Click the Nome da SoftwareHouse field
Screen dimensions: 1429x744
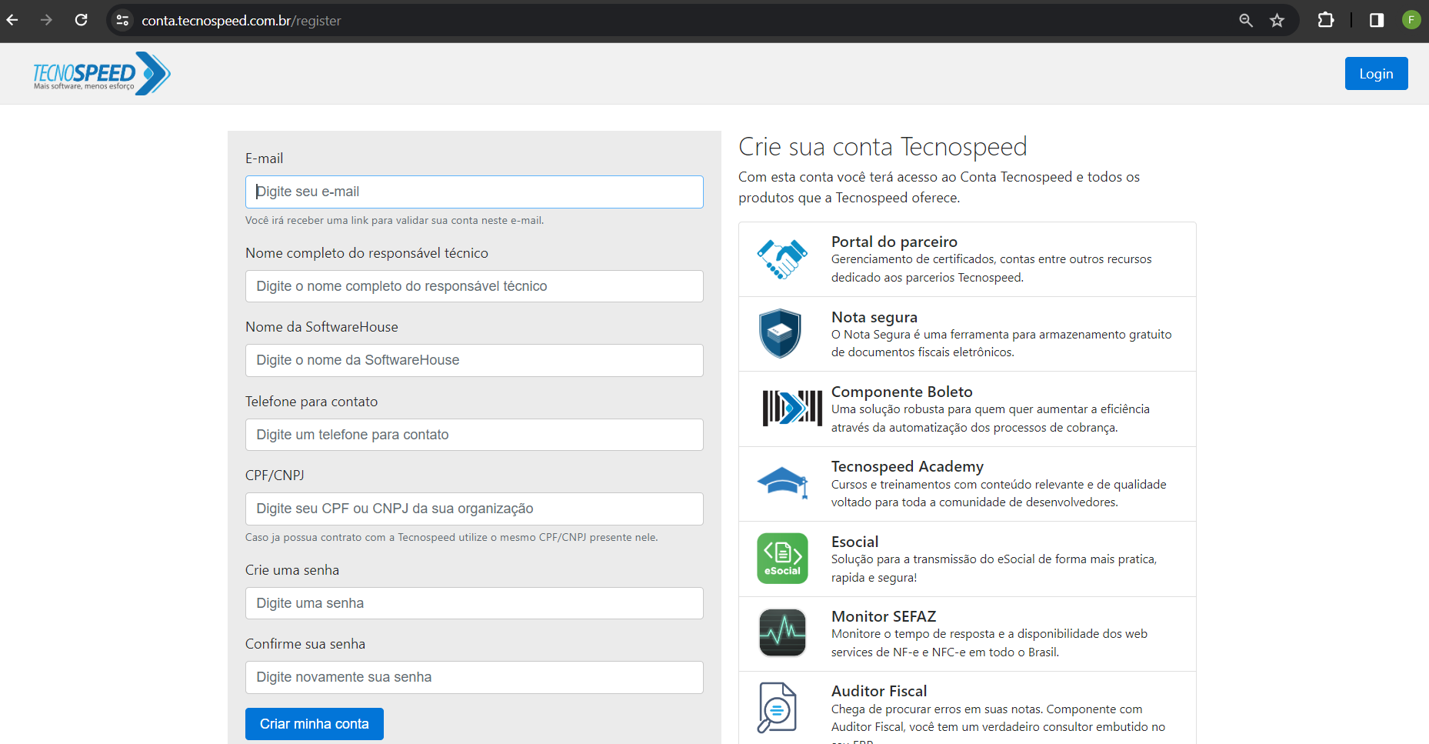[x=474, y=360]
